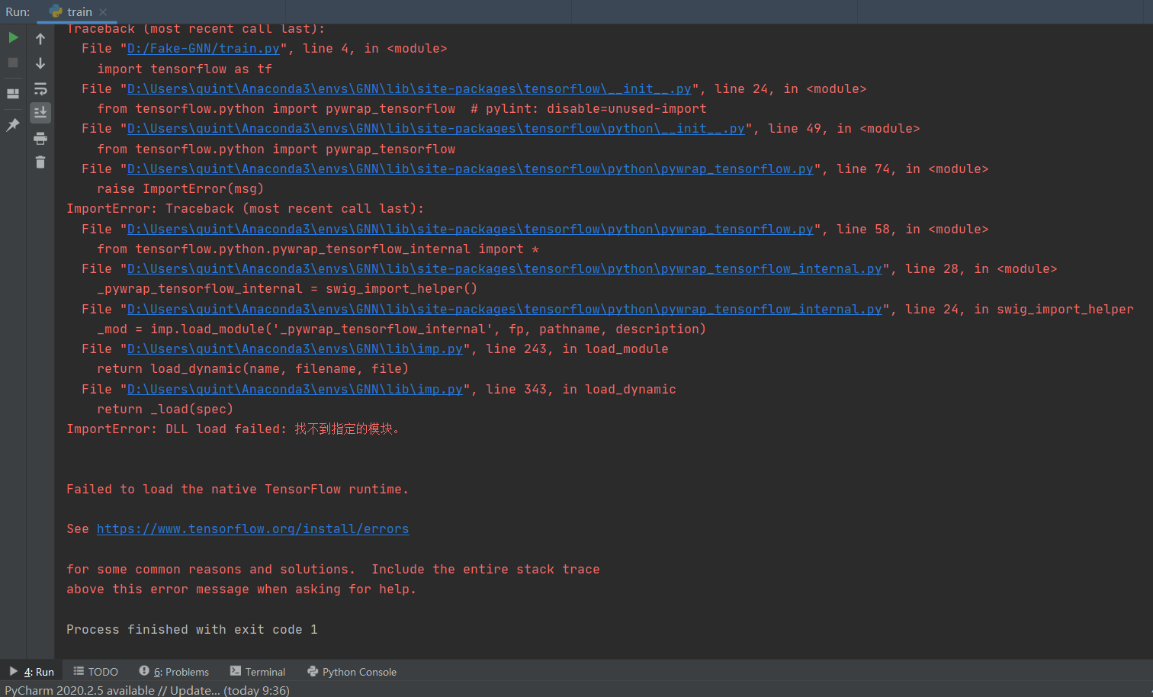
Task: Click the 'raise ImportError(msg)' line
Action: pos(181,188)
